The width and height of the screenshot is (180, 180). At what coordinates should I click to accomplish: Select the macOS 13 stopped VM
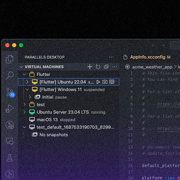(x=47, y=120)
